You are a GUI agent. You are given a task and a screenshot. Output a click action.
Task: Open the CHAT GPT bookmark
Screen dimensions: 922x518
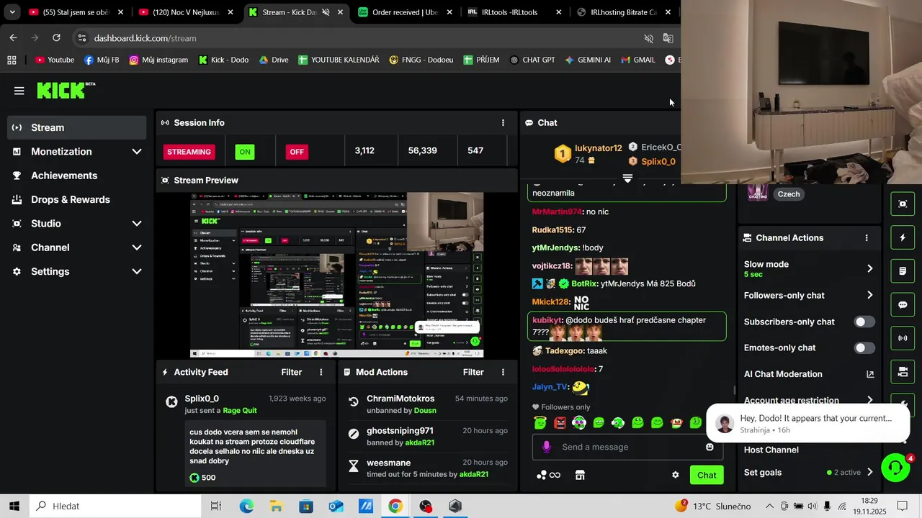point(532,60)
